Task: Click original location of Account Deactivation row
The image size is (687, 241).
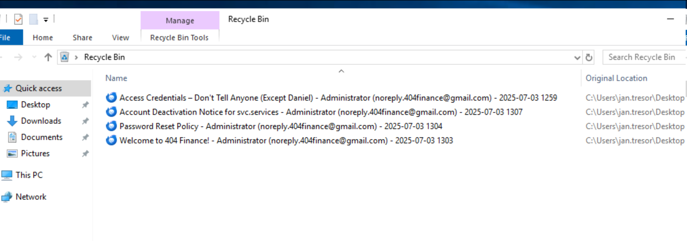Action: 635,112
